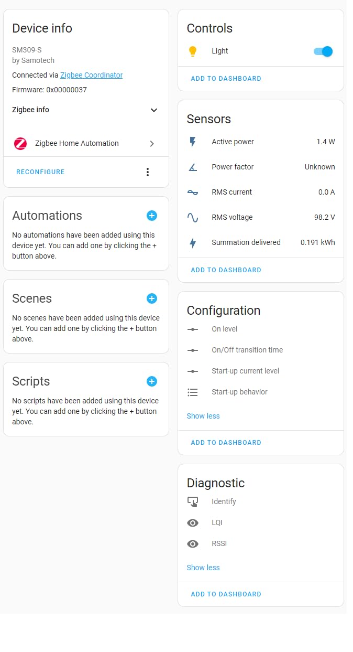Add a new script with plus icon
353x652 pixels.
pos(152,381)
